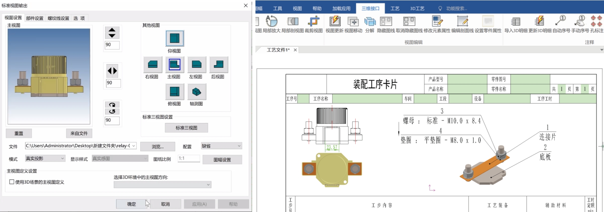Click the 编辑剖面线 ribbon icon
Screen dimensions: 604x212
462,22
